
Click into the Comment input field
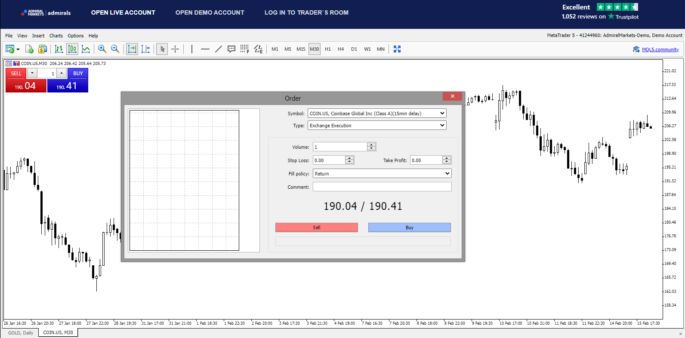tap(382, 187)
